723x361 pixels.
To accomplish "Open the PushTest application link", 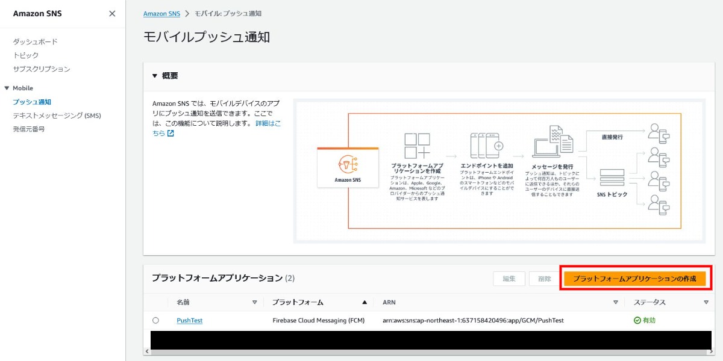I will click(x=189, y=321).
